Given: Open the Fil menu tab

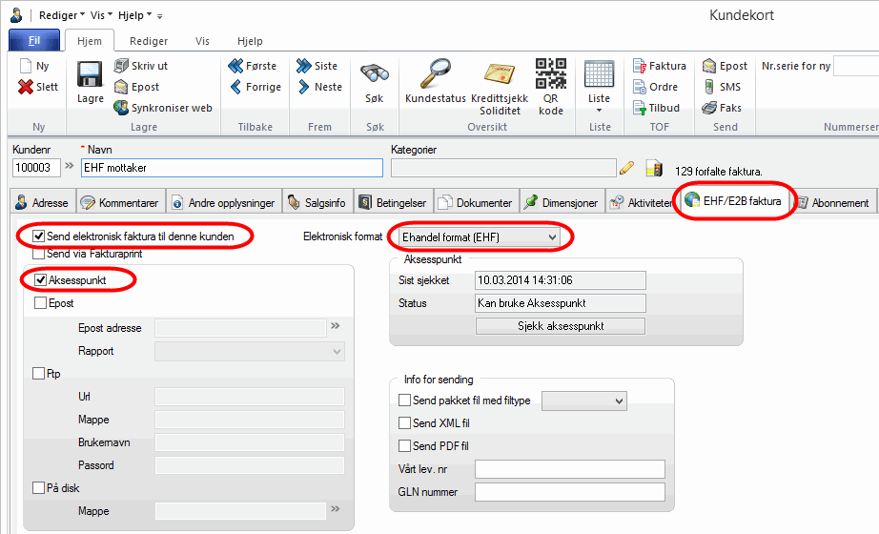Looking at the screenshot, I should tap(34, 41).
